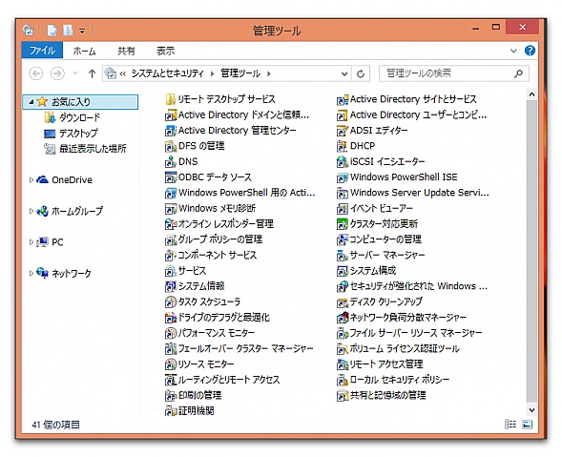Click the scrollbar up arrow
This screenshot has width=562, height=457.
click(531, 94)
